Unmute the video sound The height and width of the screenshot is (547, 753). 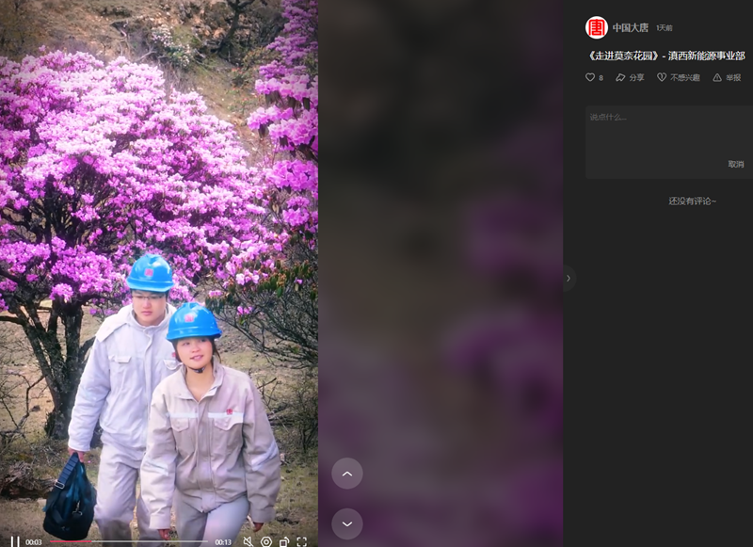[248, 541]
